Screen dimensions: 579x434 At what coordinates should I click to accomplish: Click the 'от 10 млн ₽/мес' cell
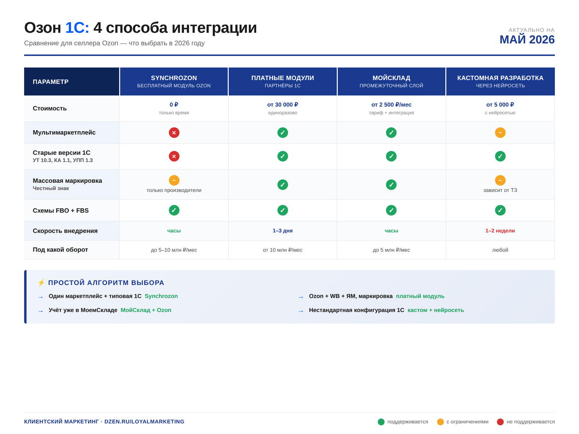(283, 250)
